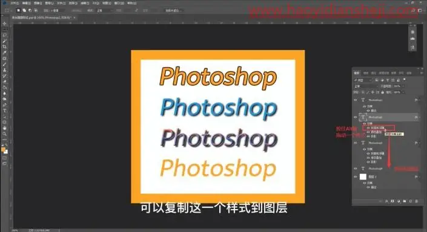The width and height of the screenshot is (427, 232).
Task: Click the new group folder icon
Action: 405,201
